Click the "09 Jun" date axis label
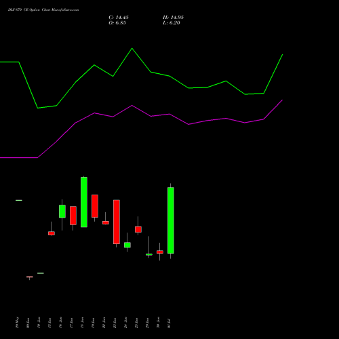Viewport: 339px width, 339px height. 28,323
